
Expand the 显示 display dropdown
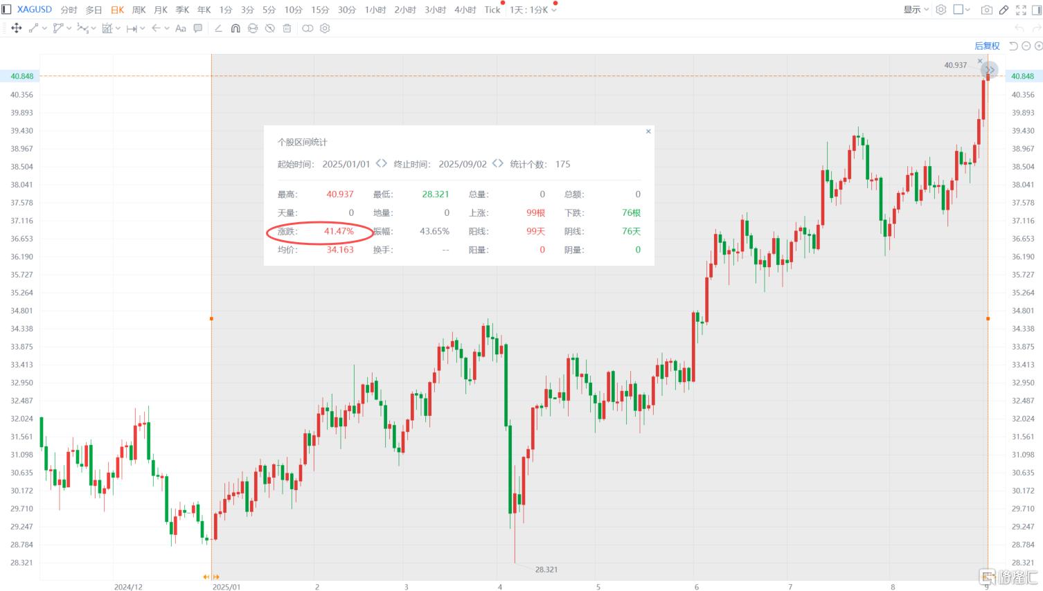pyautogui.click(x=916, y=10)
